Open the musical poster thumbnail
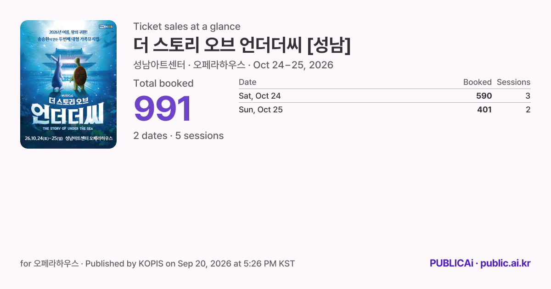 tap(68, 84)
